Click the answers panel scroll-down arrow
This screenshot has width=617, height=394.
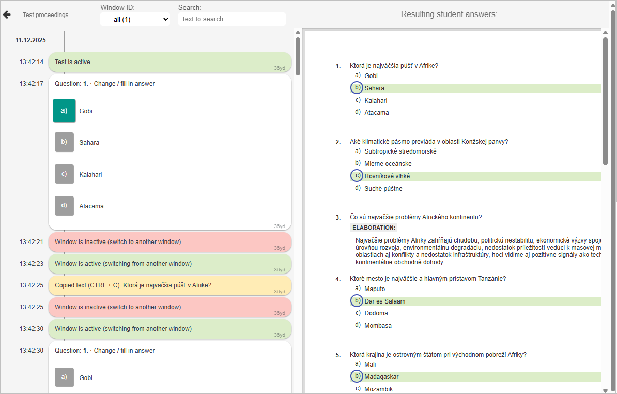coord(606,389)
